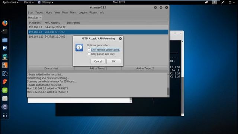Open the Plugins menu
The width and height of the screenshot is (238, 134).
(x=93, y=13)
